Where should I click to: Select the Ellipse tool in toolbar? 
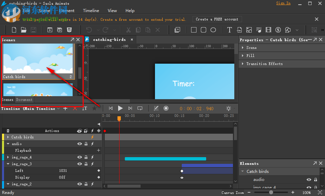(213, 30)
